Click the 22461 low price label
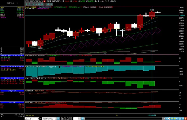187x120 pixels. [40, 48]
